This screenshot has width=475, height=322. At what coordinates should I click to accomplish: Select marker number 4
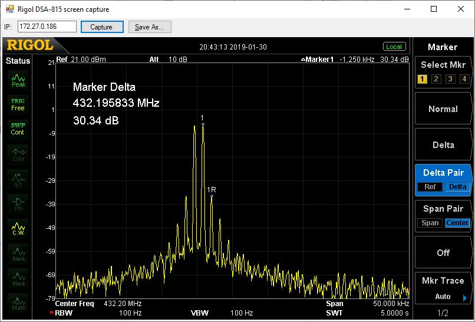(464, 79)
